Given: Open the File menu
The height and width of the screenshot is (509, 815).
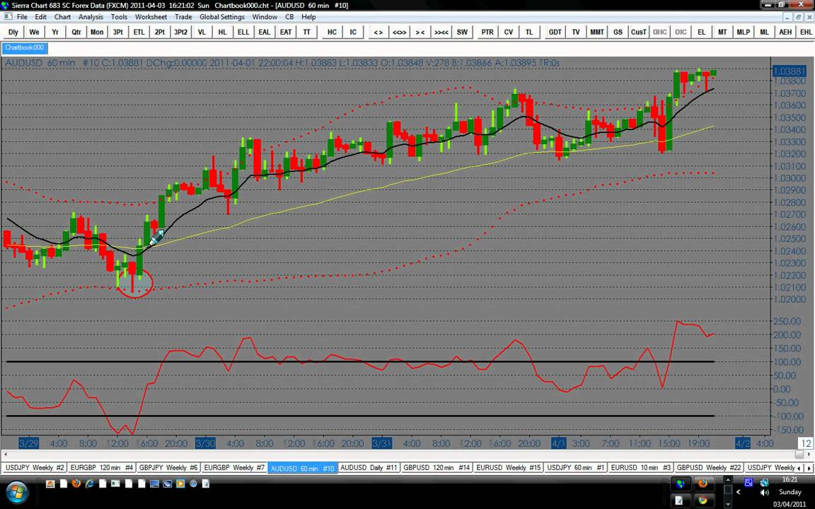Looking at the screenshot, I should tap(22, 17).
